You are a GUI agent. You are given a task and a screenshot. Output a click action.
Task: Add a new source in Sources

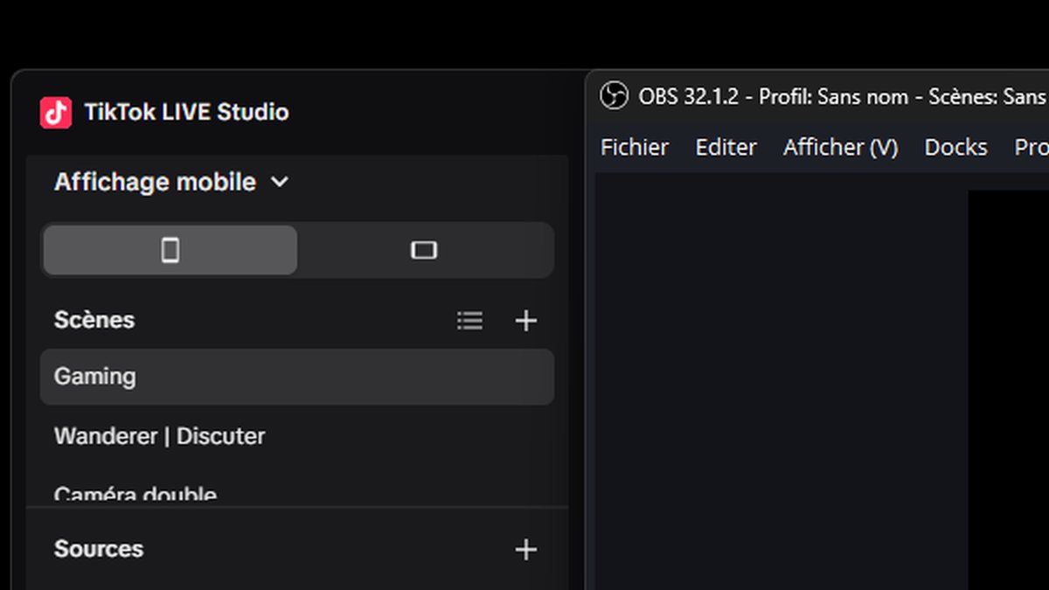(525, 550)
